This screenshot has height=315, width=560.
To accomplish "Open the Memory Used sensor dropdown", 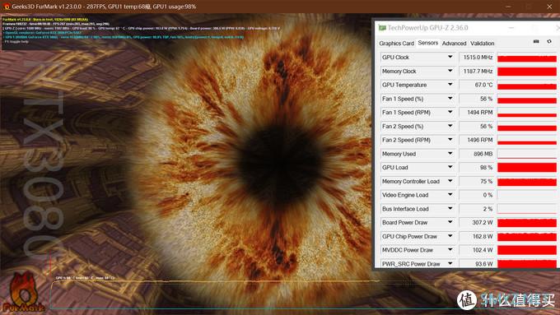I will (x=450, y=154).
